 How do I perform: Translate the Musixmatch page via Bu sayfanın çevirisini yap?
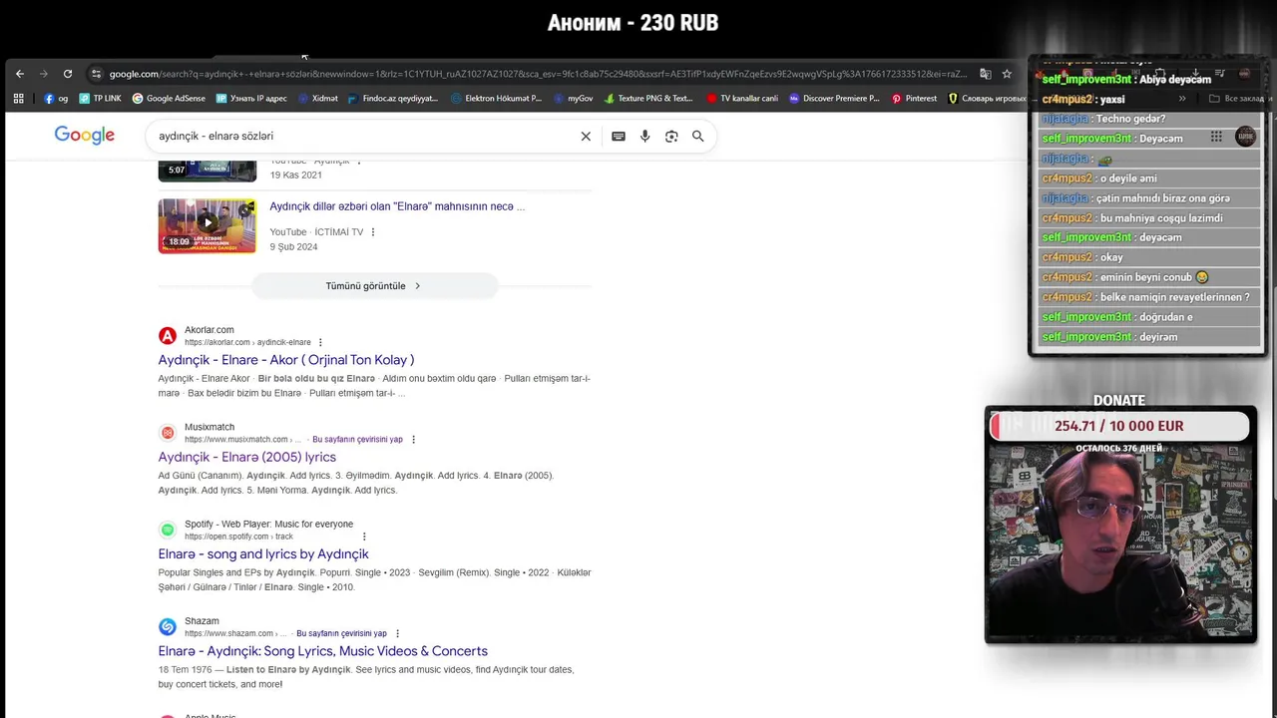tap(357, 440)
